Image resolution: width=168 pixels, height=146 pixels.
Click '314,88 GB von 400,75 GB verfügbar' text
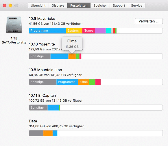(x=56, y=126)
